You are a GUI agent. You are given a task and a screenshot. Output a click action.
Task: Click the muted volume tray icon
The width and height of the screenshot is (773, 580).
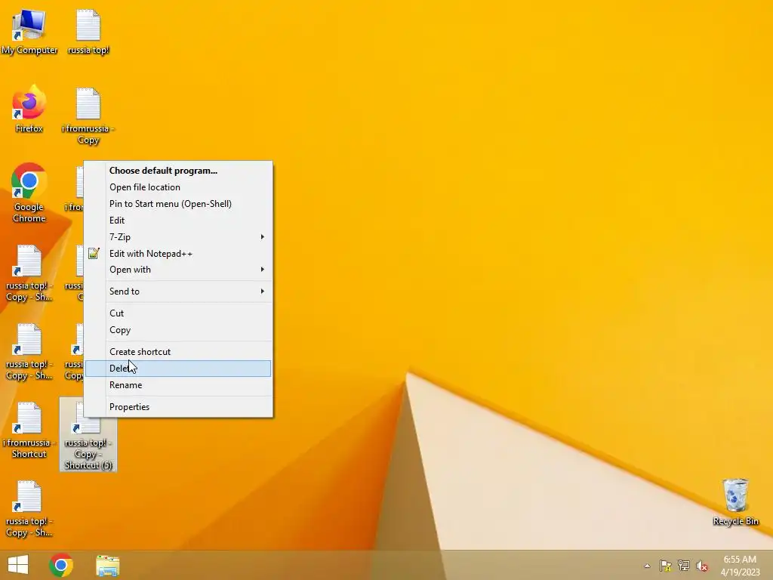pos(701,566)
